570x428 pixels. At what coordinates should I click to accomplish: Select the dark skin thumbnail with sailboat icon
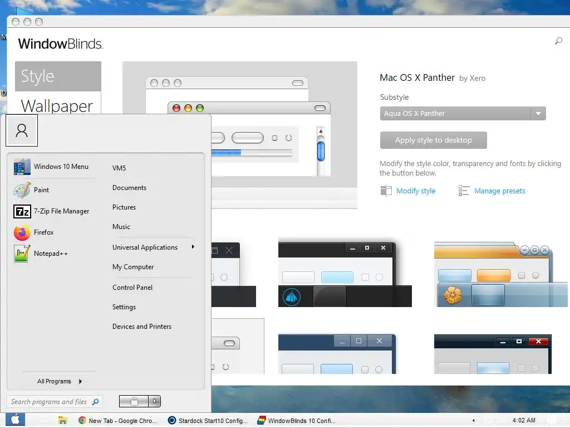345,273
